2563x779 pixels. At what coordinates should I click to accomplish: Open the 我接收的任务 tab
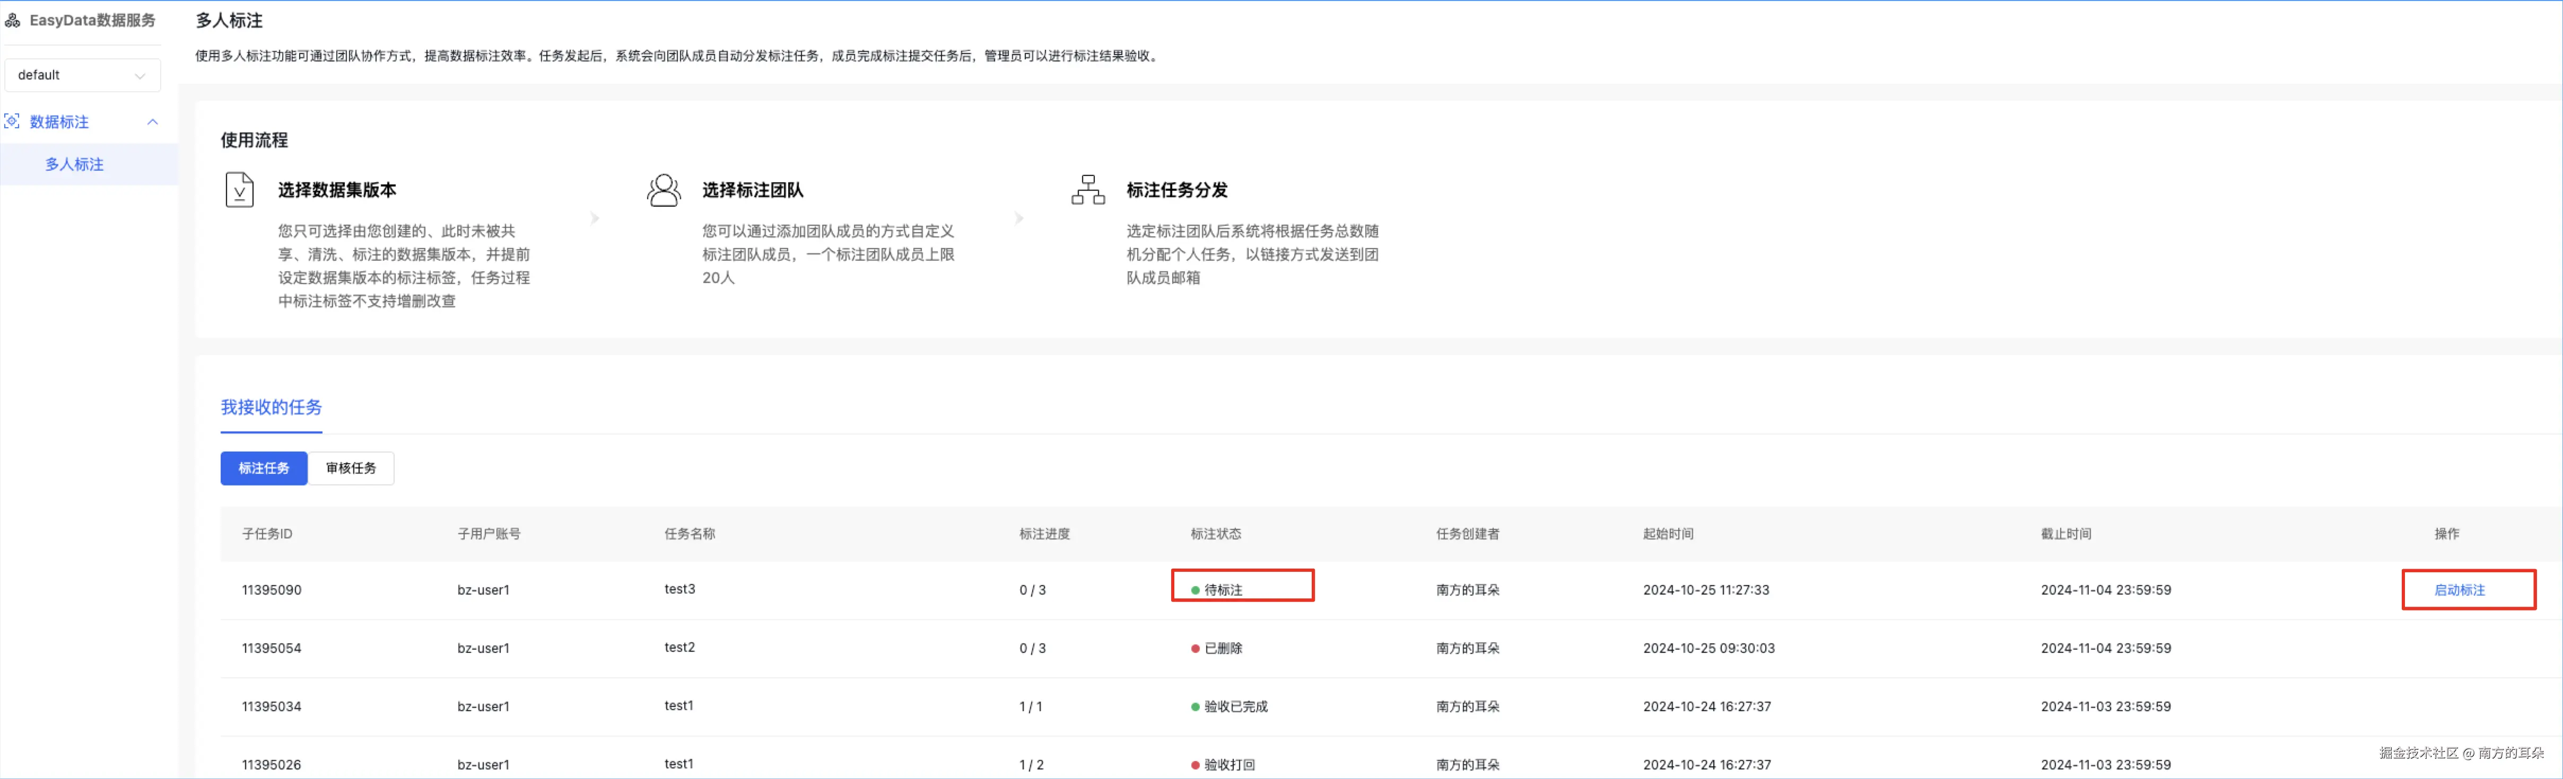coord(271,408)
